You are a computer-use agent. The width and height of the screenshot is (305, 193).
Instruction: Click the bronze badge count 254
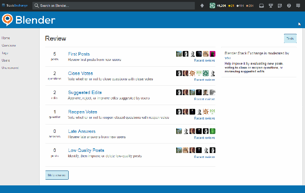pyautogui.click(x=250, y=6)
